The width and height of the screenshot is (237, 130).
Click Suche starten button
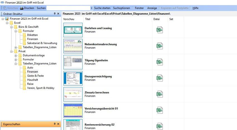coord(102,8)
